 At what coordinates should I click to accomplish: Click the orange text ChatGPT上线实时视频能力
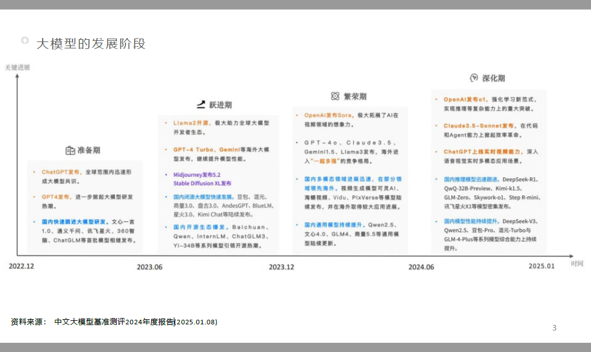(483, 152)
